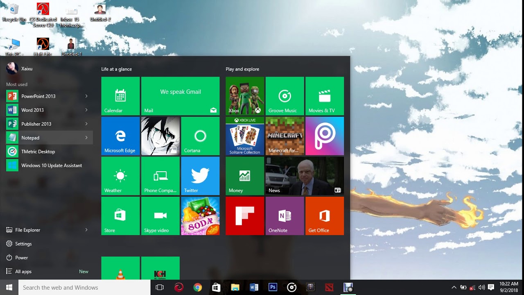Launch Microsoft Edge tile
Viewport: 524px width, 295px height.
[x=120, y=136]
